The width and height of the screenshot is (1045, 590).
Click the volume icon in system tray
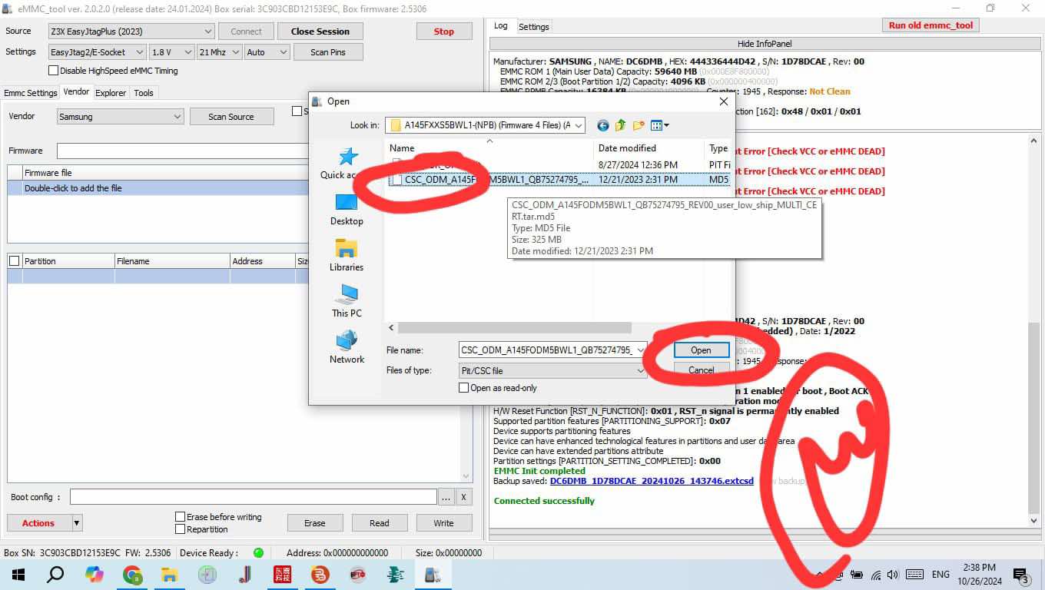click(892, 575)
